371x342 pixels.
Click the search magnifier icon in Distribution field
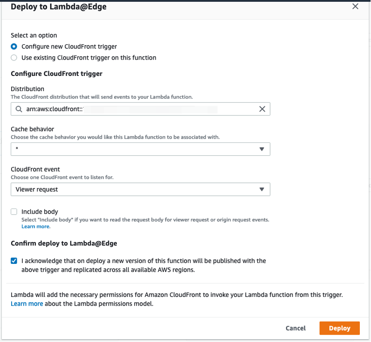(19, 109)
